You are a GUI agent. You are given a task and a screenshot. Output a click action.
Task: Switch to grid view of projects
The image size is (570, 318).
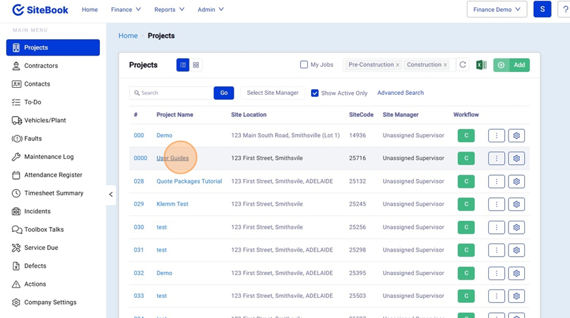click(196, 65)
